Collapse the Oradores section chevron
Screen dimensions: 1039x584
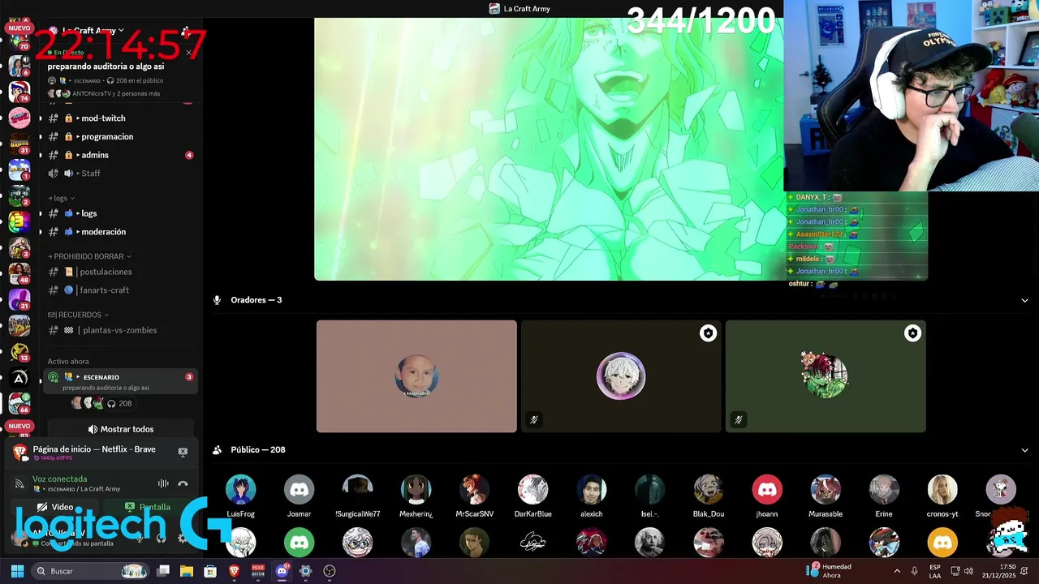point(1024,300)
